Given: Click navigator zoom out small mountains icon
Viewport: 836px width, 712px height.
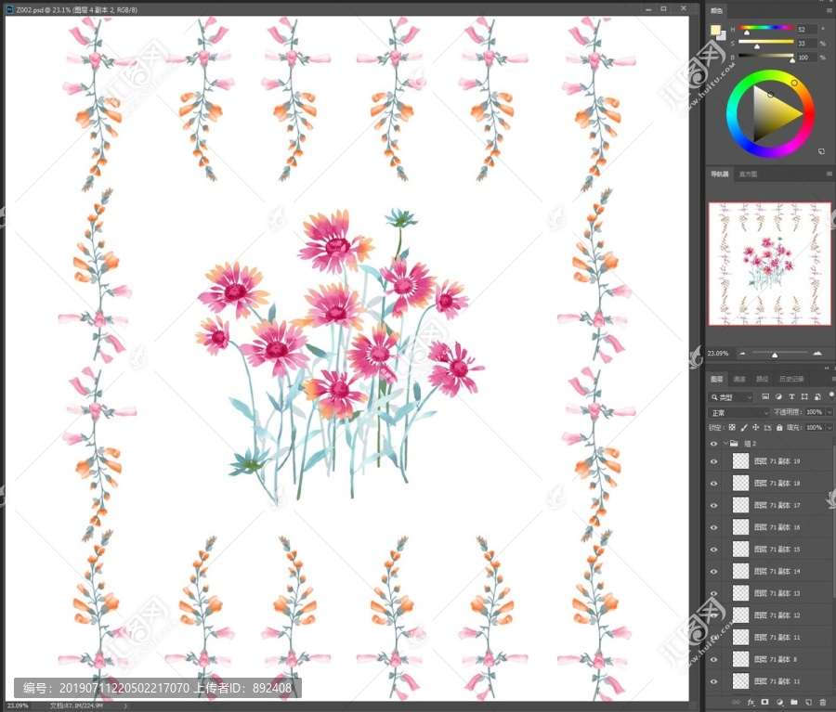Looking at the screenshot, I should [x=742, y=354].
